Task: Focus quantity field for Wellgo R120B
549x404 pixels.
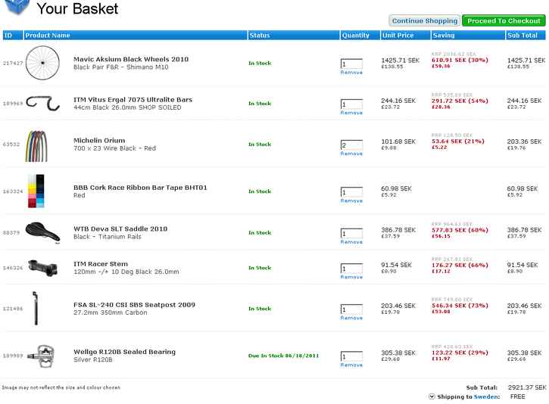Action: click(351, 356)
